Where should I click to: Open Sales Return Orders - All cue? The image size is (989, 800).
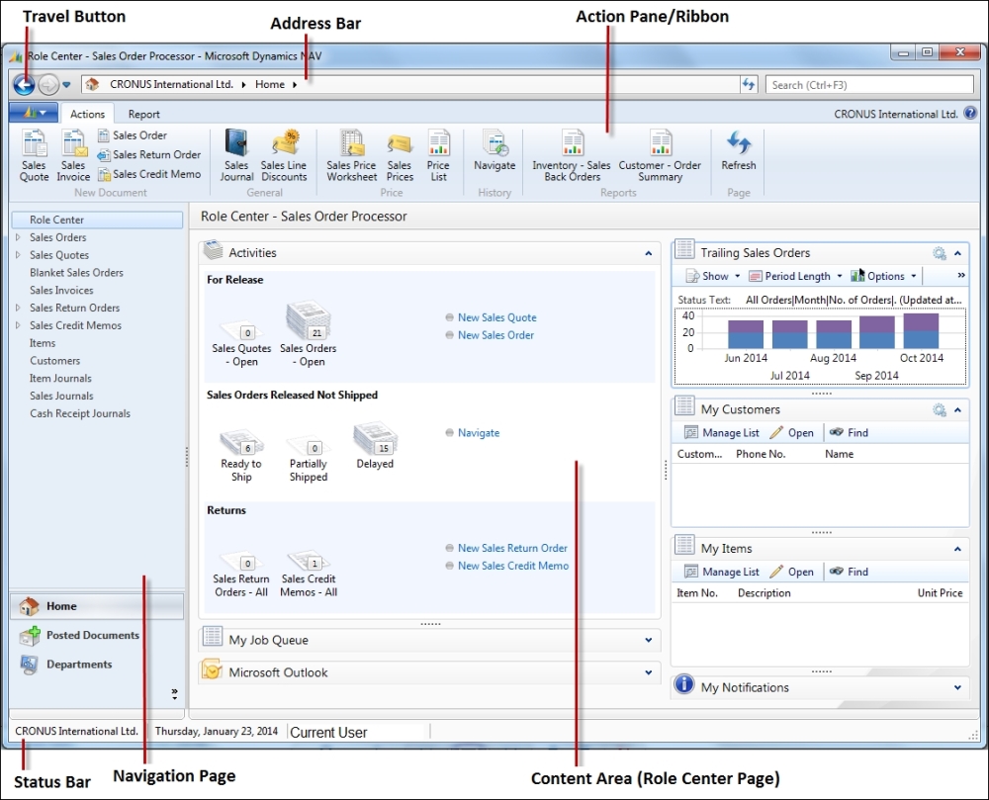pos(241,574)
